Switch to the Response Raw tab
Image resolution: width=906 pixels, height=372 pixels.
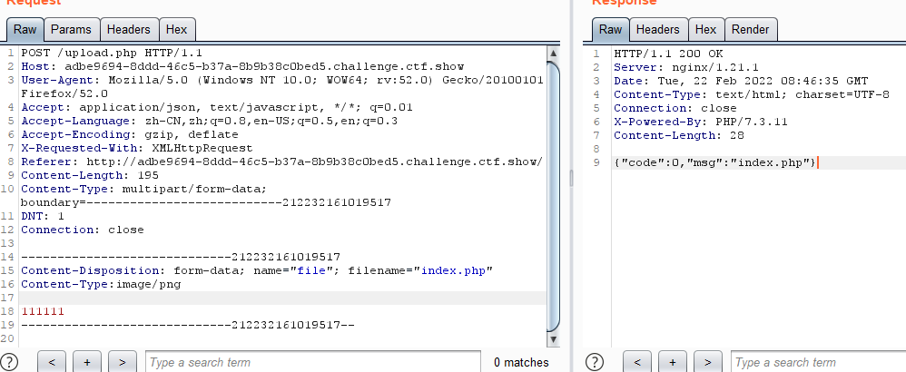[x=611, y=29]
